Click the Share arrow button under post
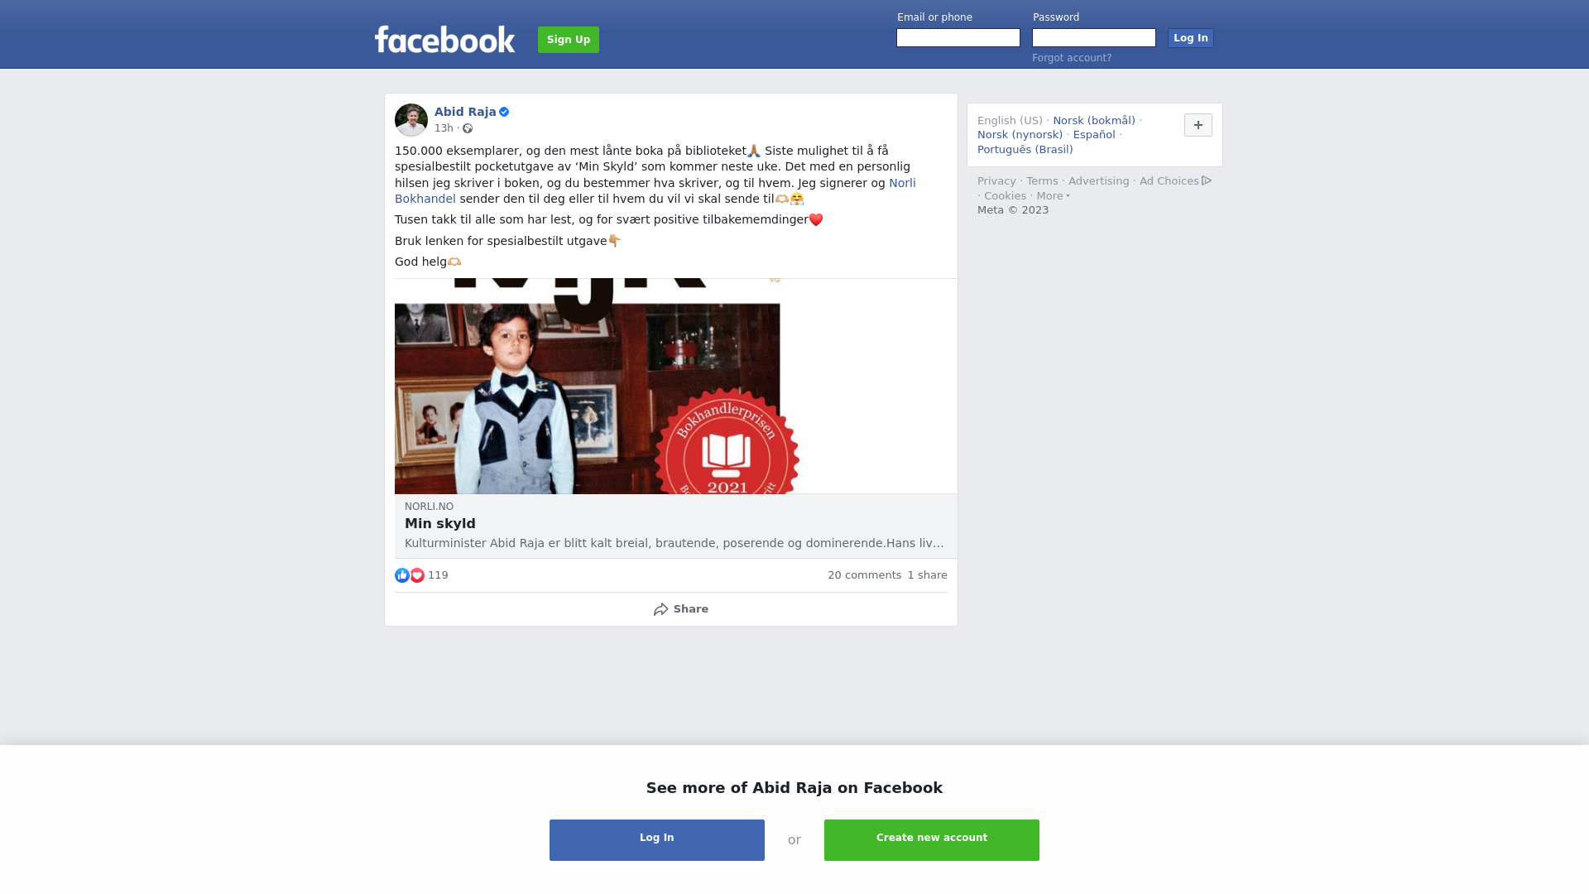 [680, 609]
